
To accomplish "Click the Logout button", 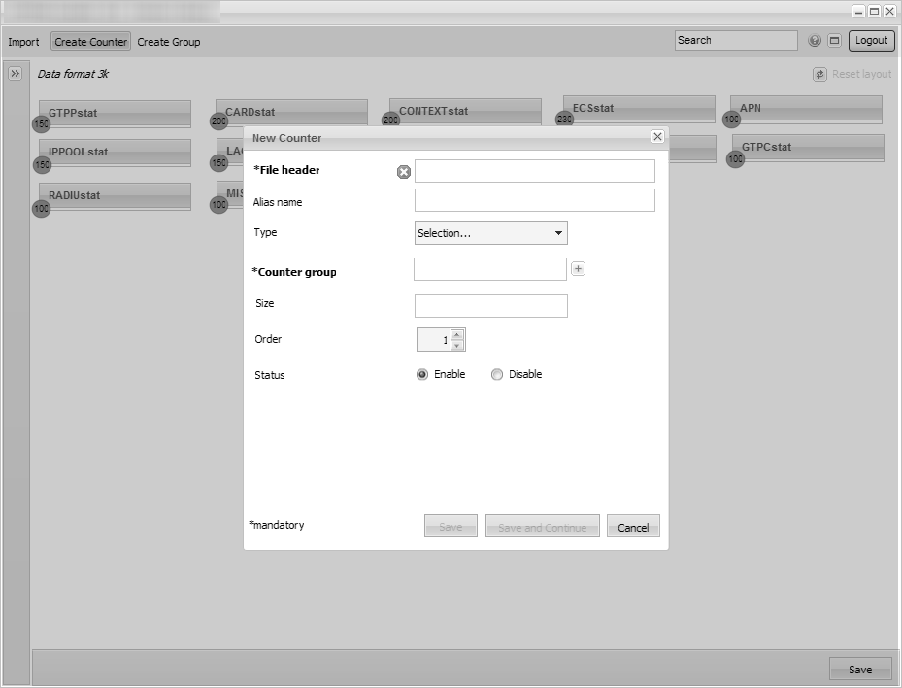I will click(x=871, y=41).
